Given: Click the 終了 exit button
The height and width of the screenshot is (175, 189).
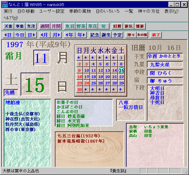Looking at the screenshot, I should (156, 35).
